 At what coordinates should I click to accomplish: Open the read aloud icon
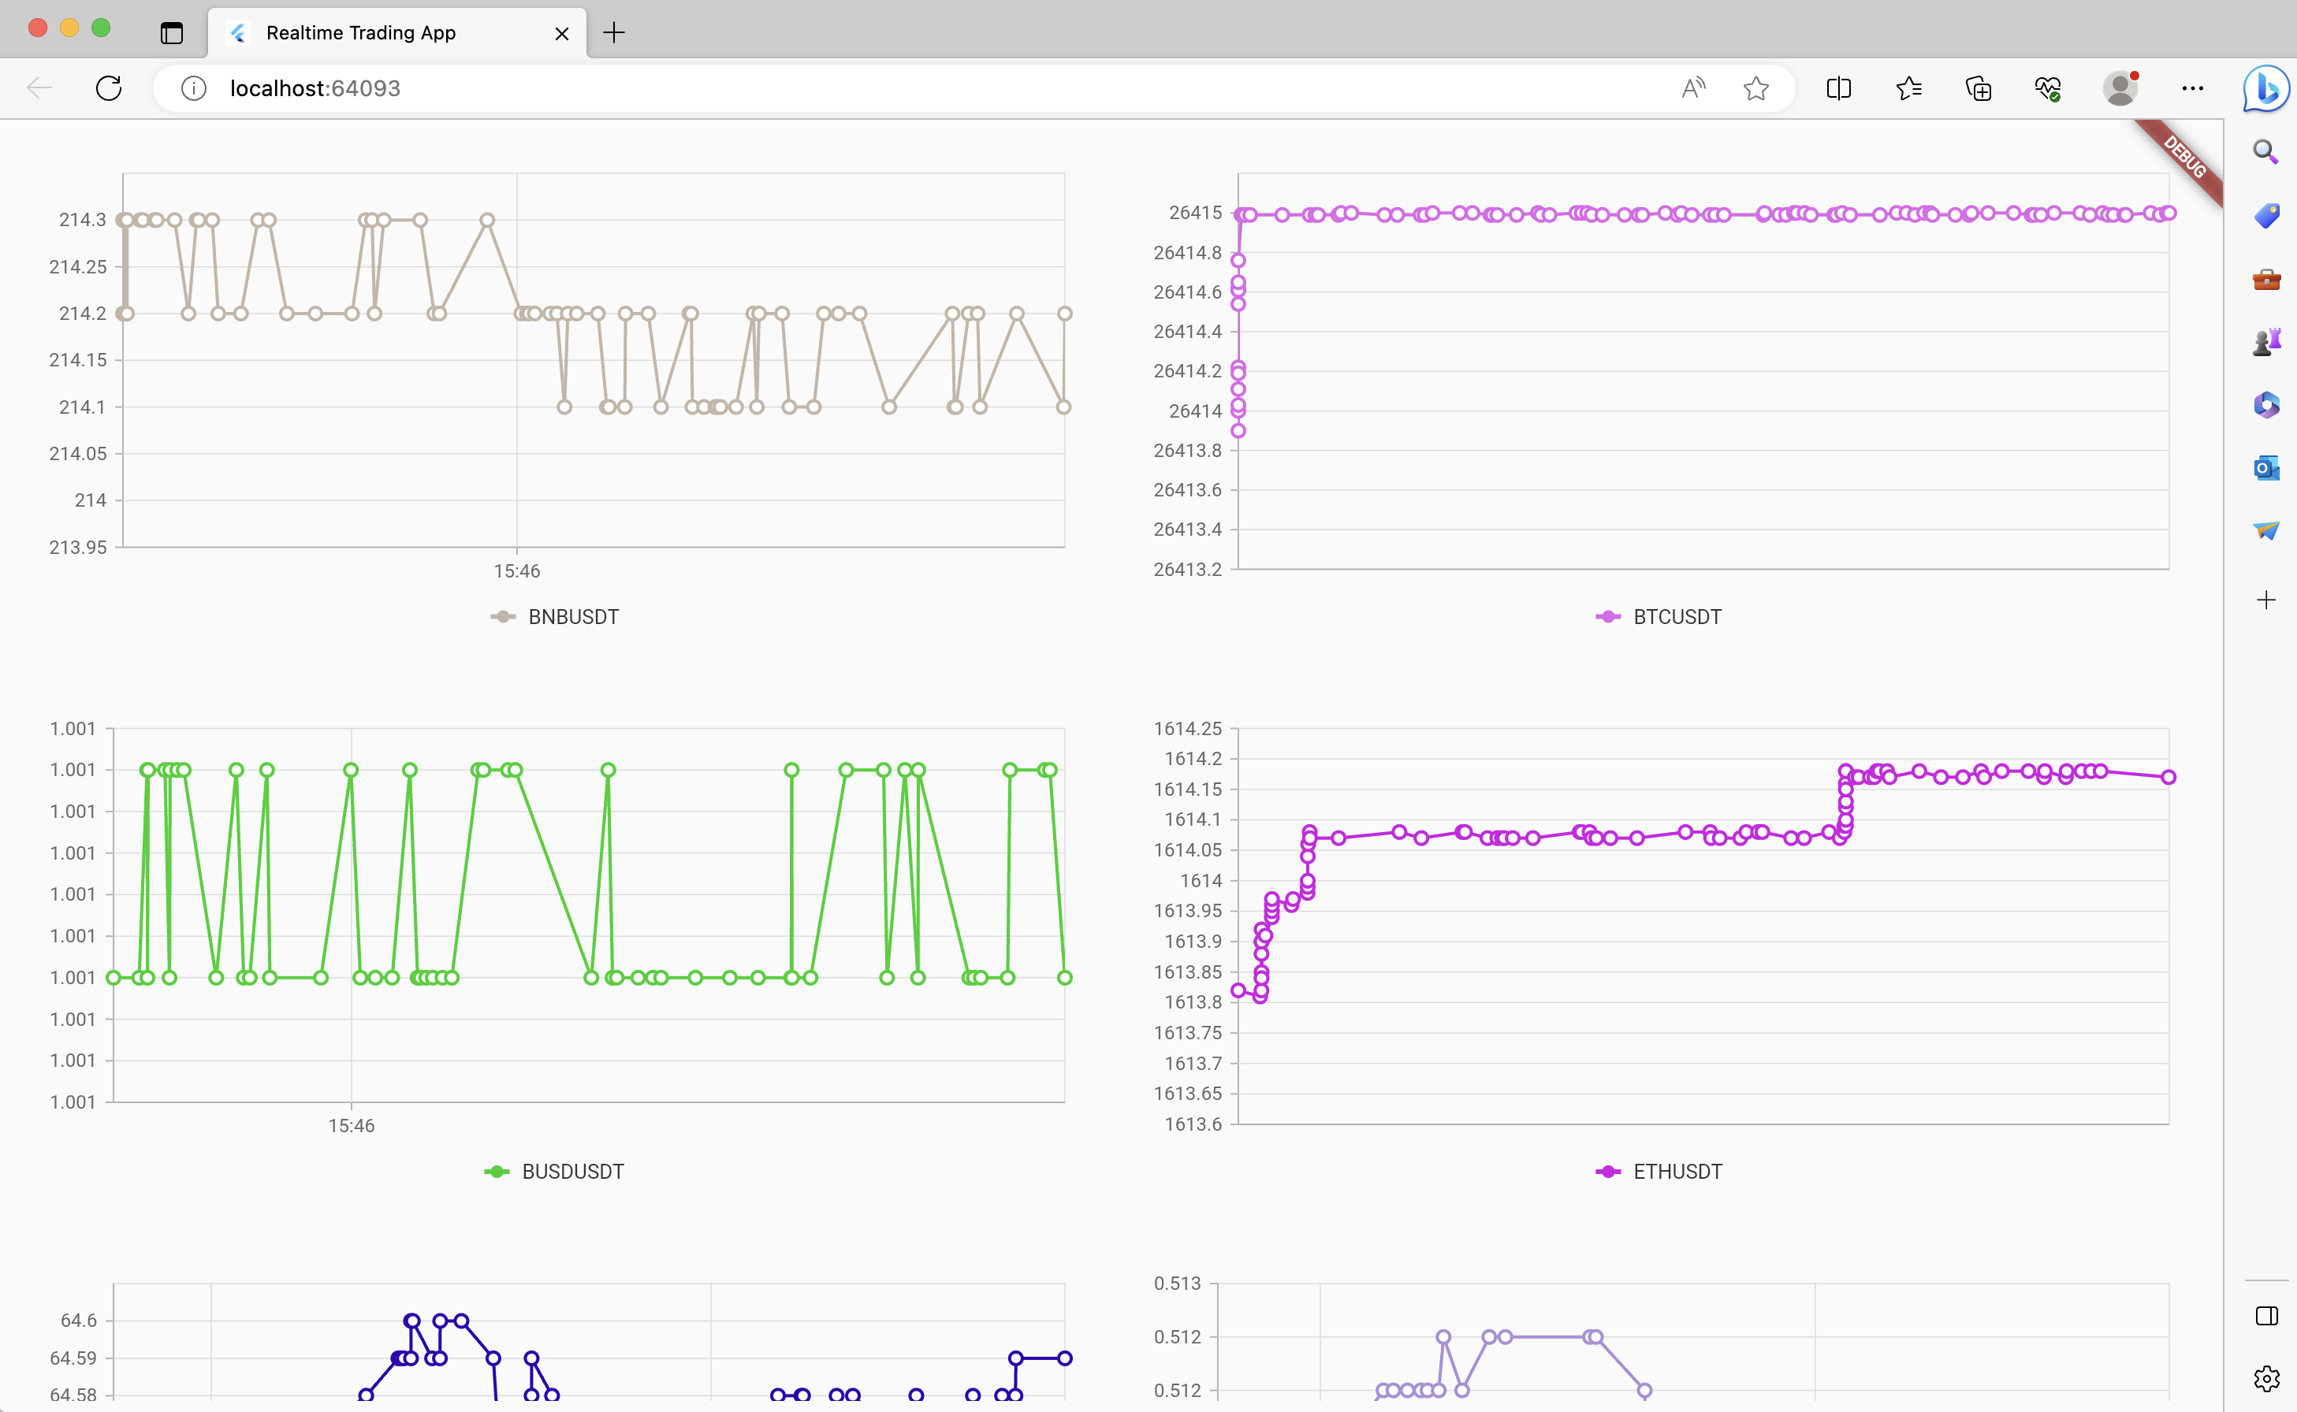coord(1692,87)
